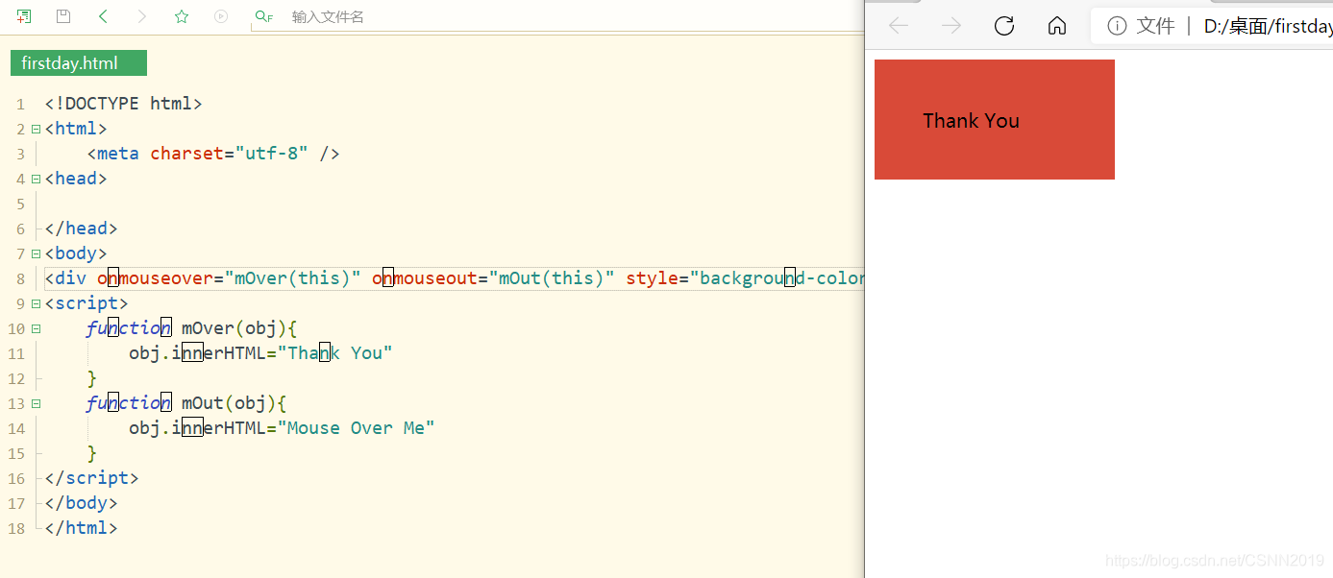Click the 文件 label in browser address bar
The width and height of the screenshot is (1333, 578).
coord(1155,26)
